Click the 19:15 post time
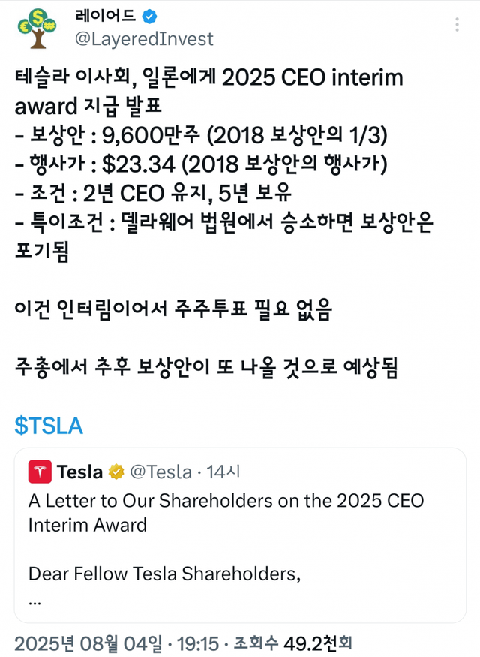 [199, 643]
